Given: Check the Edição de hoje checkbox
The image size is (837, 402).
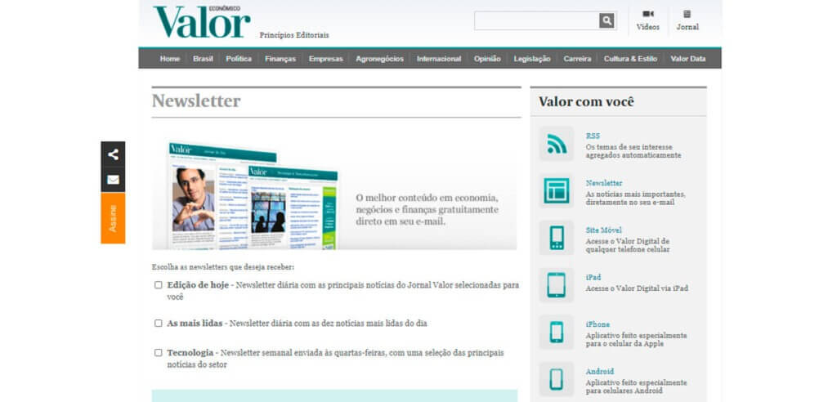Looking at the screenshot, I should coord(158,285).
